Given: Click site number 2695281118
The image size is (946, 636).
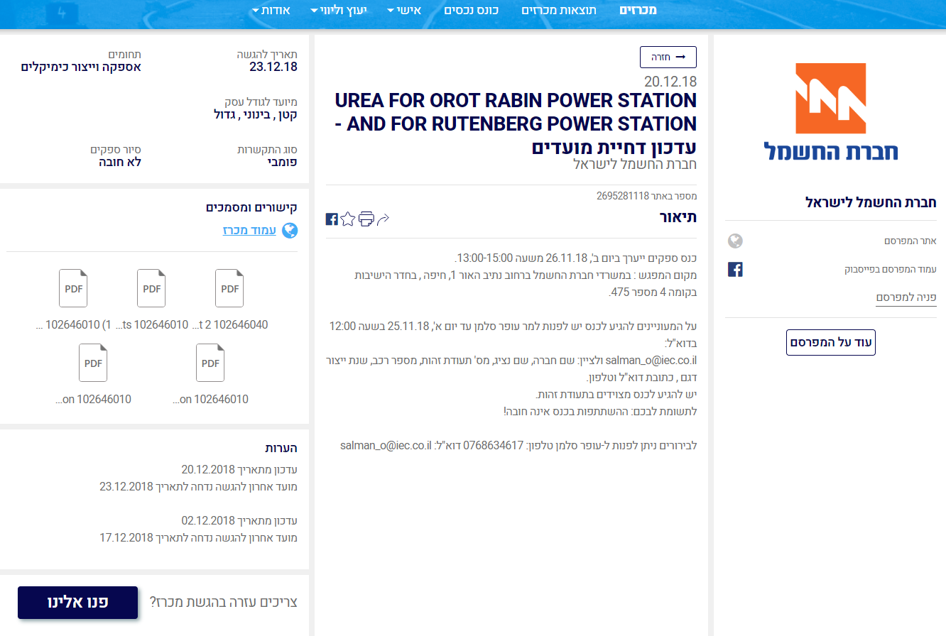Looking at the screenshot, I should pyautogui.click(x=624, y=196).
